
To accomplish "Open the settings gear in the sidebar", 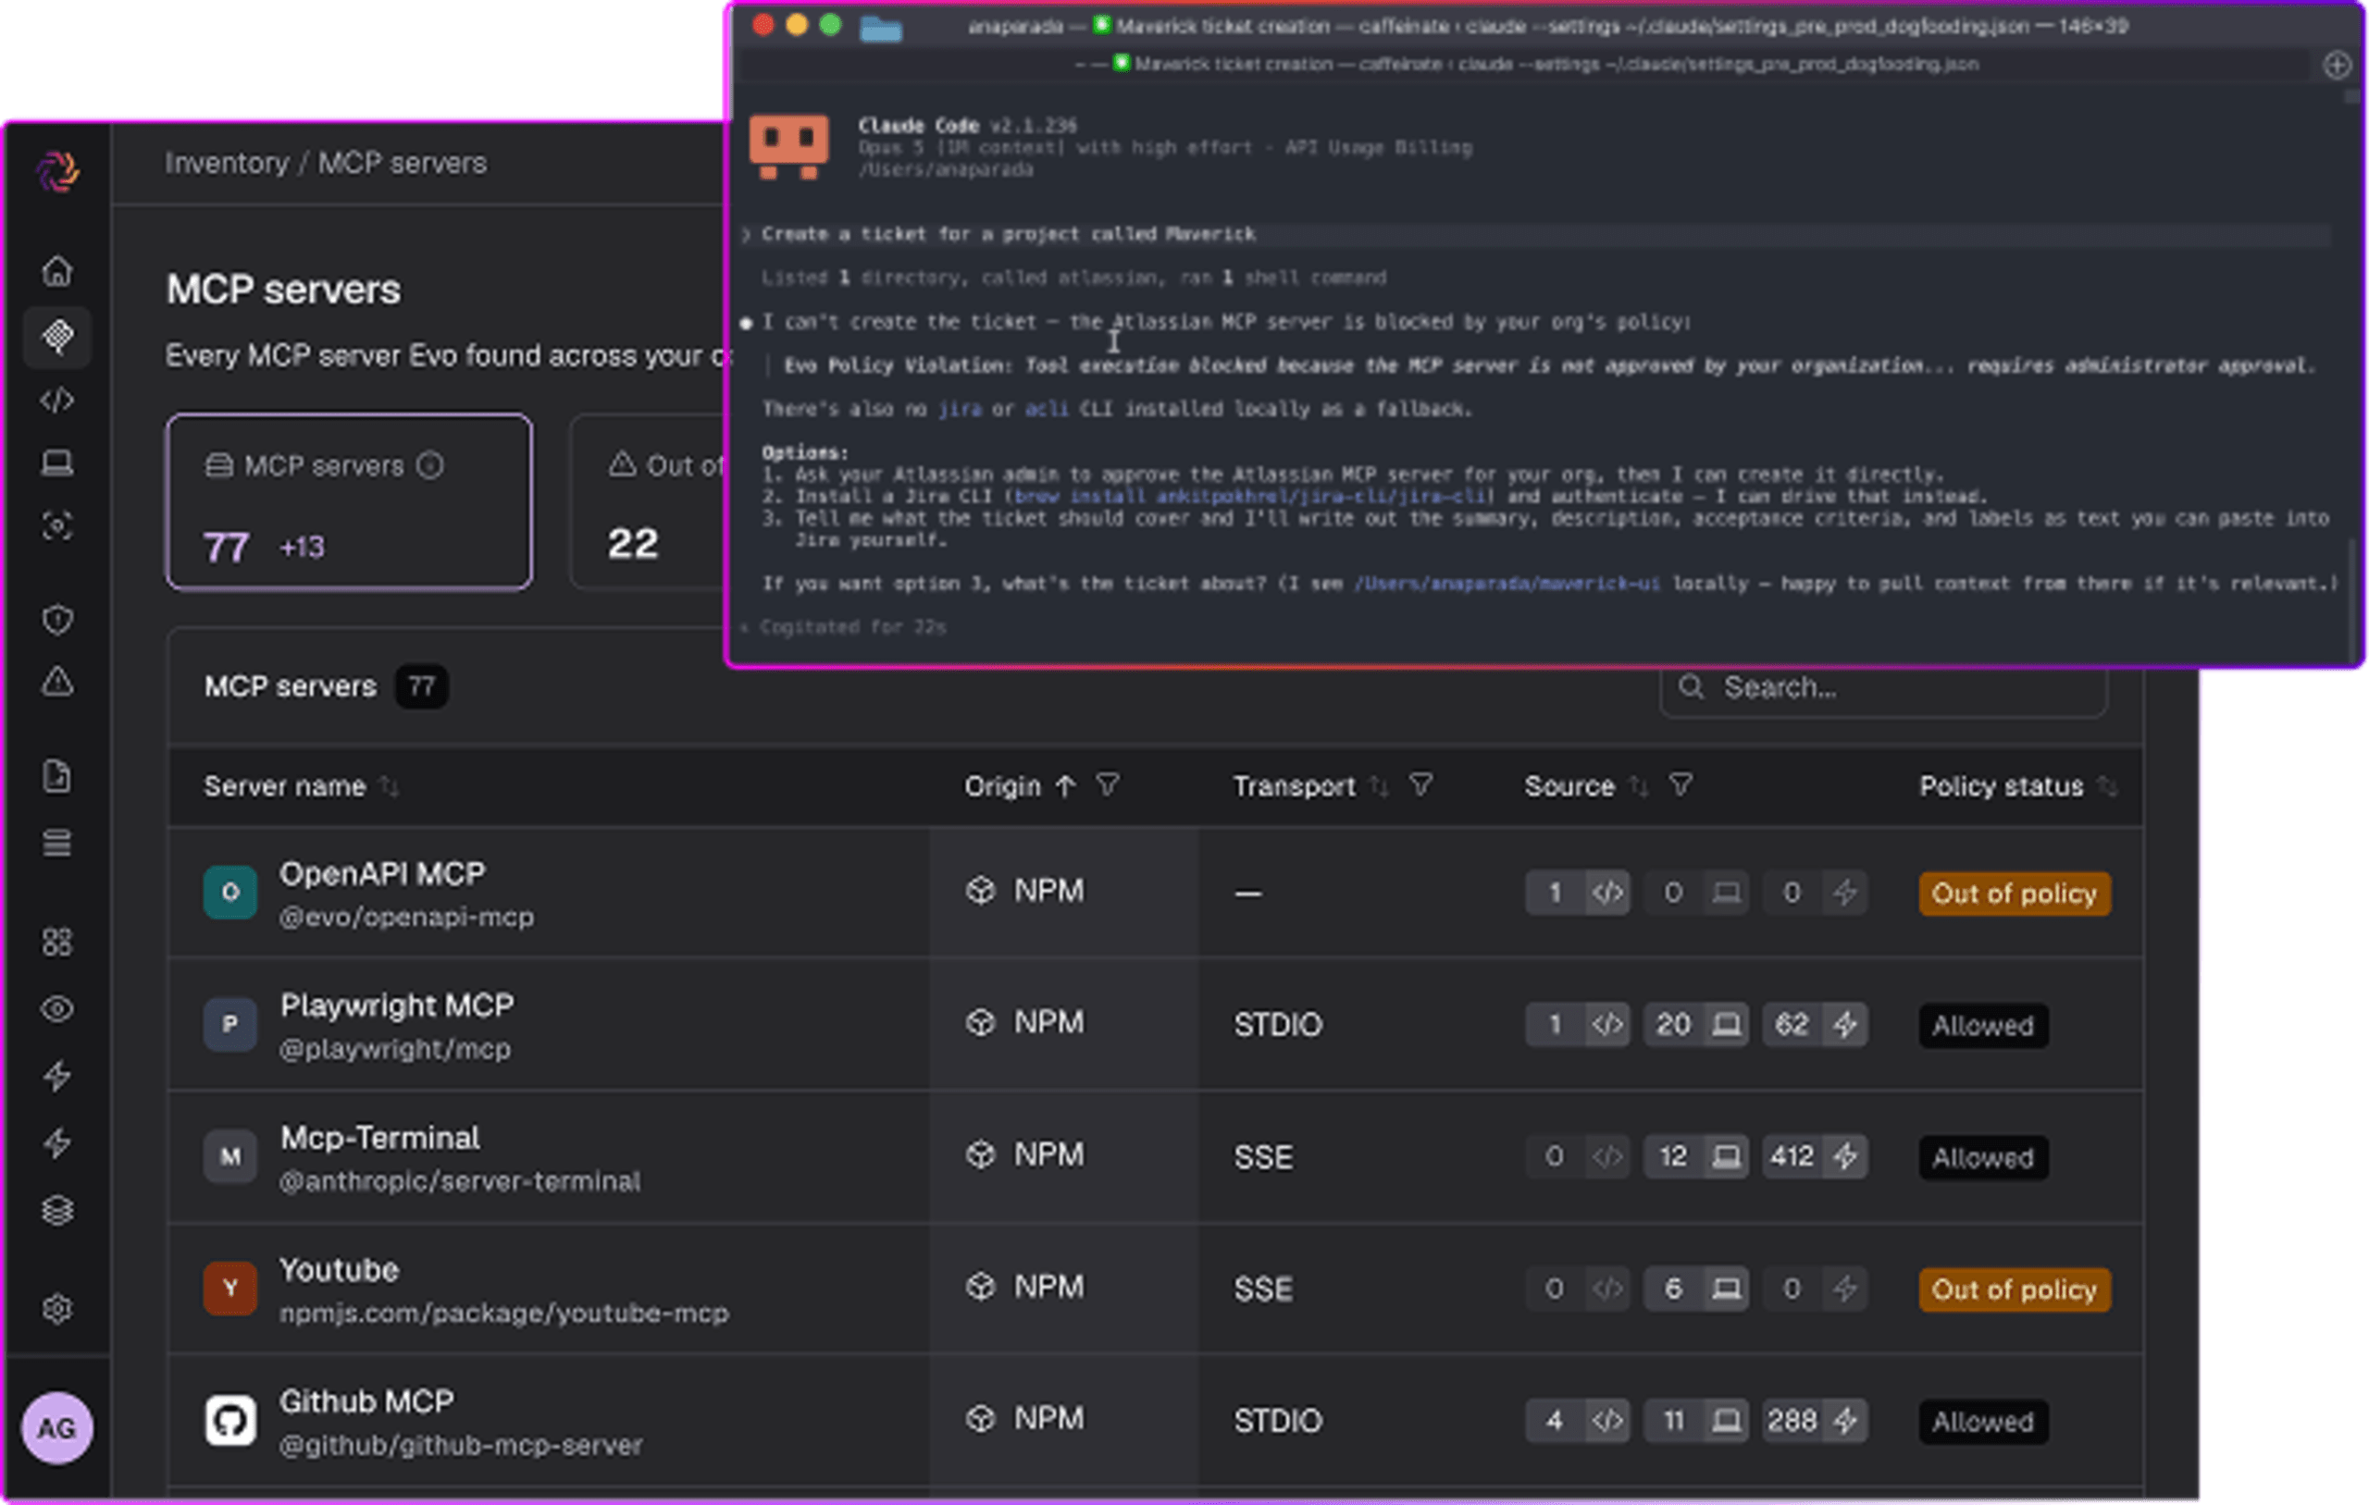I will [x=57, y=1308].
